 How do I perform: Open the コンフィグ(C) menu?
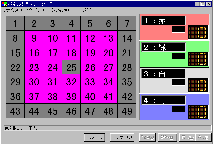tap(59, 10)
